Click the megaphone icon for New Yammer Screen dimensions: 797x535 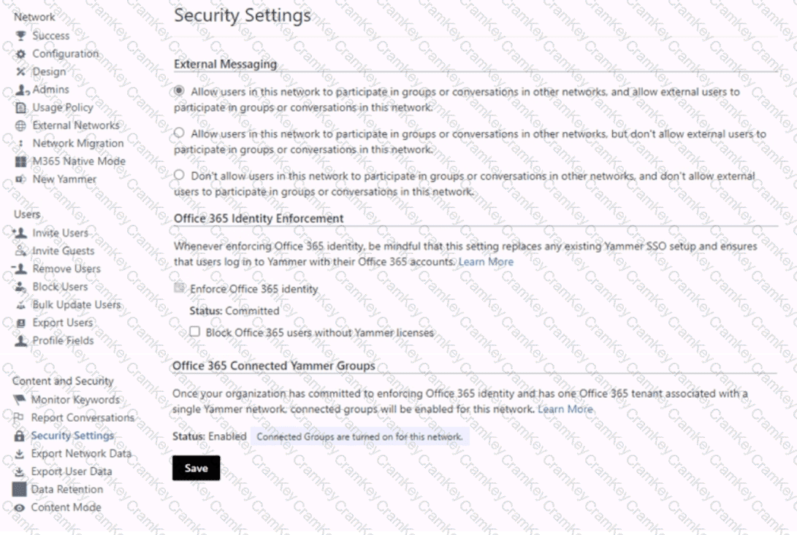[x=20, y=179]
